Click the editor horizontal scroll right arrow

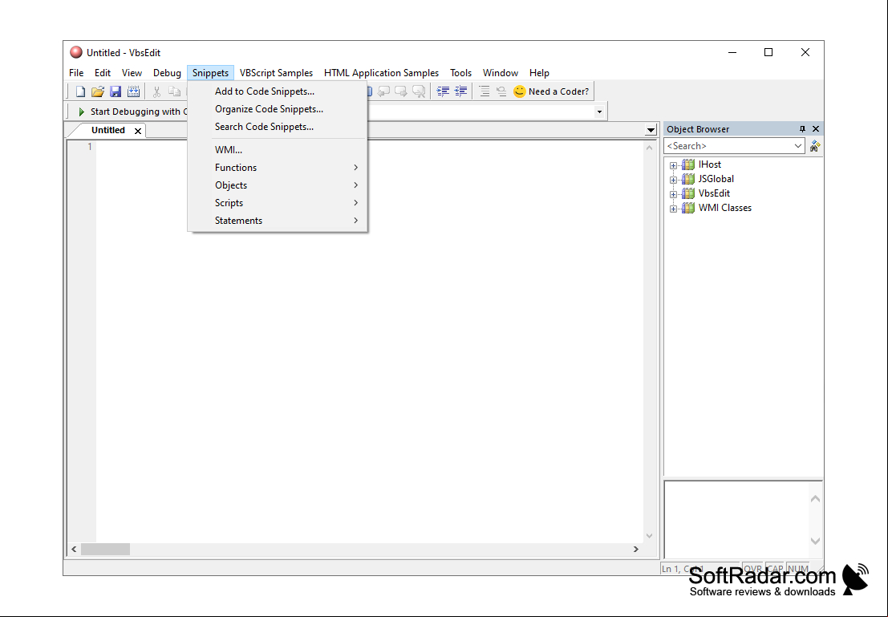tap(636, 549)
